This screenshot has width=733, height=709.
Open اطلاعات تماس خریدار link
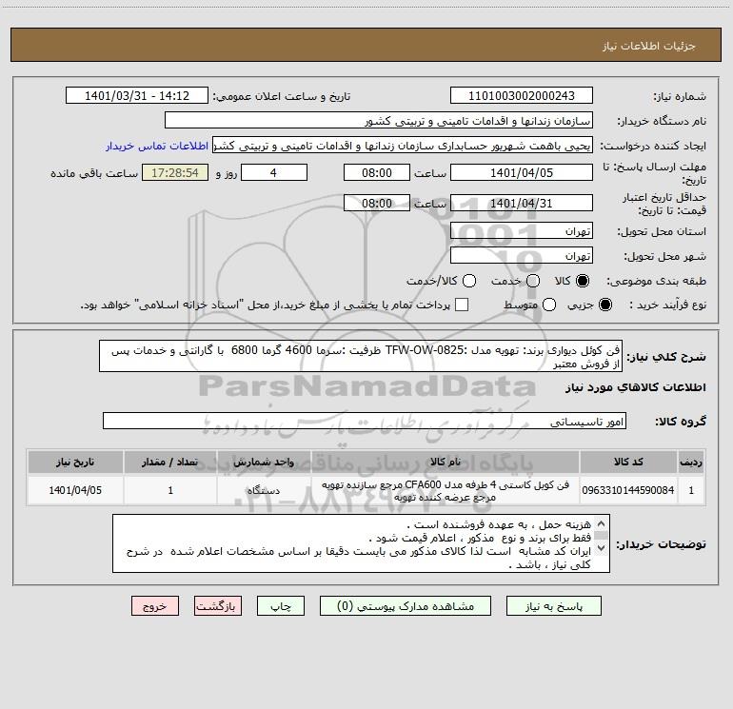pyautogui.click(x=157, y=146)
